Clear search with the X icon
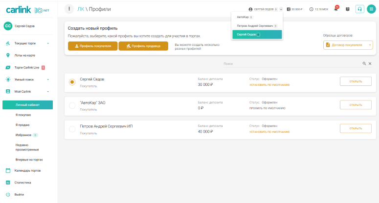This screenshot has width=379, height=203. tap(370, 64)
